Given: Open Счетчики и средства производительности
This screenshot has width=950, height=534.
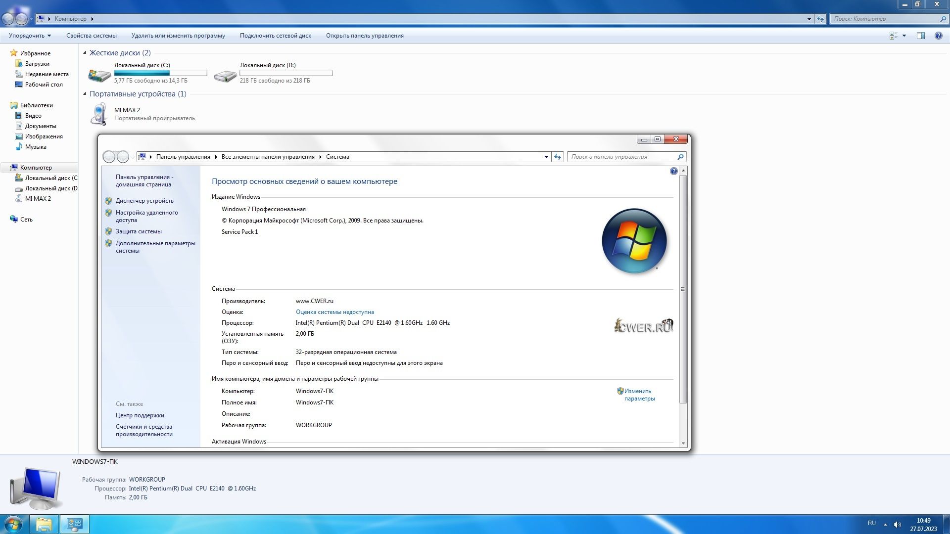Looking at the screenshot, I should coord(144,430).
